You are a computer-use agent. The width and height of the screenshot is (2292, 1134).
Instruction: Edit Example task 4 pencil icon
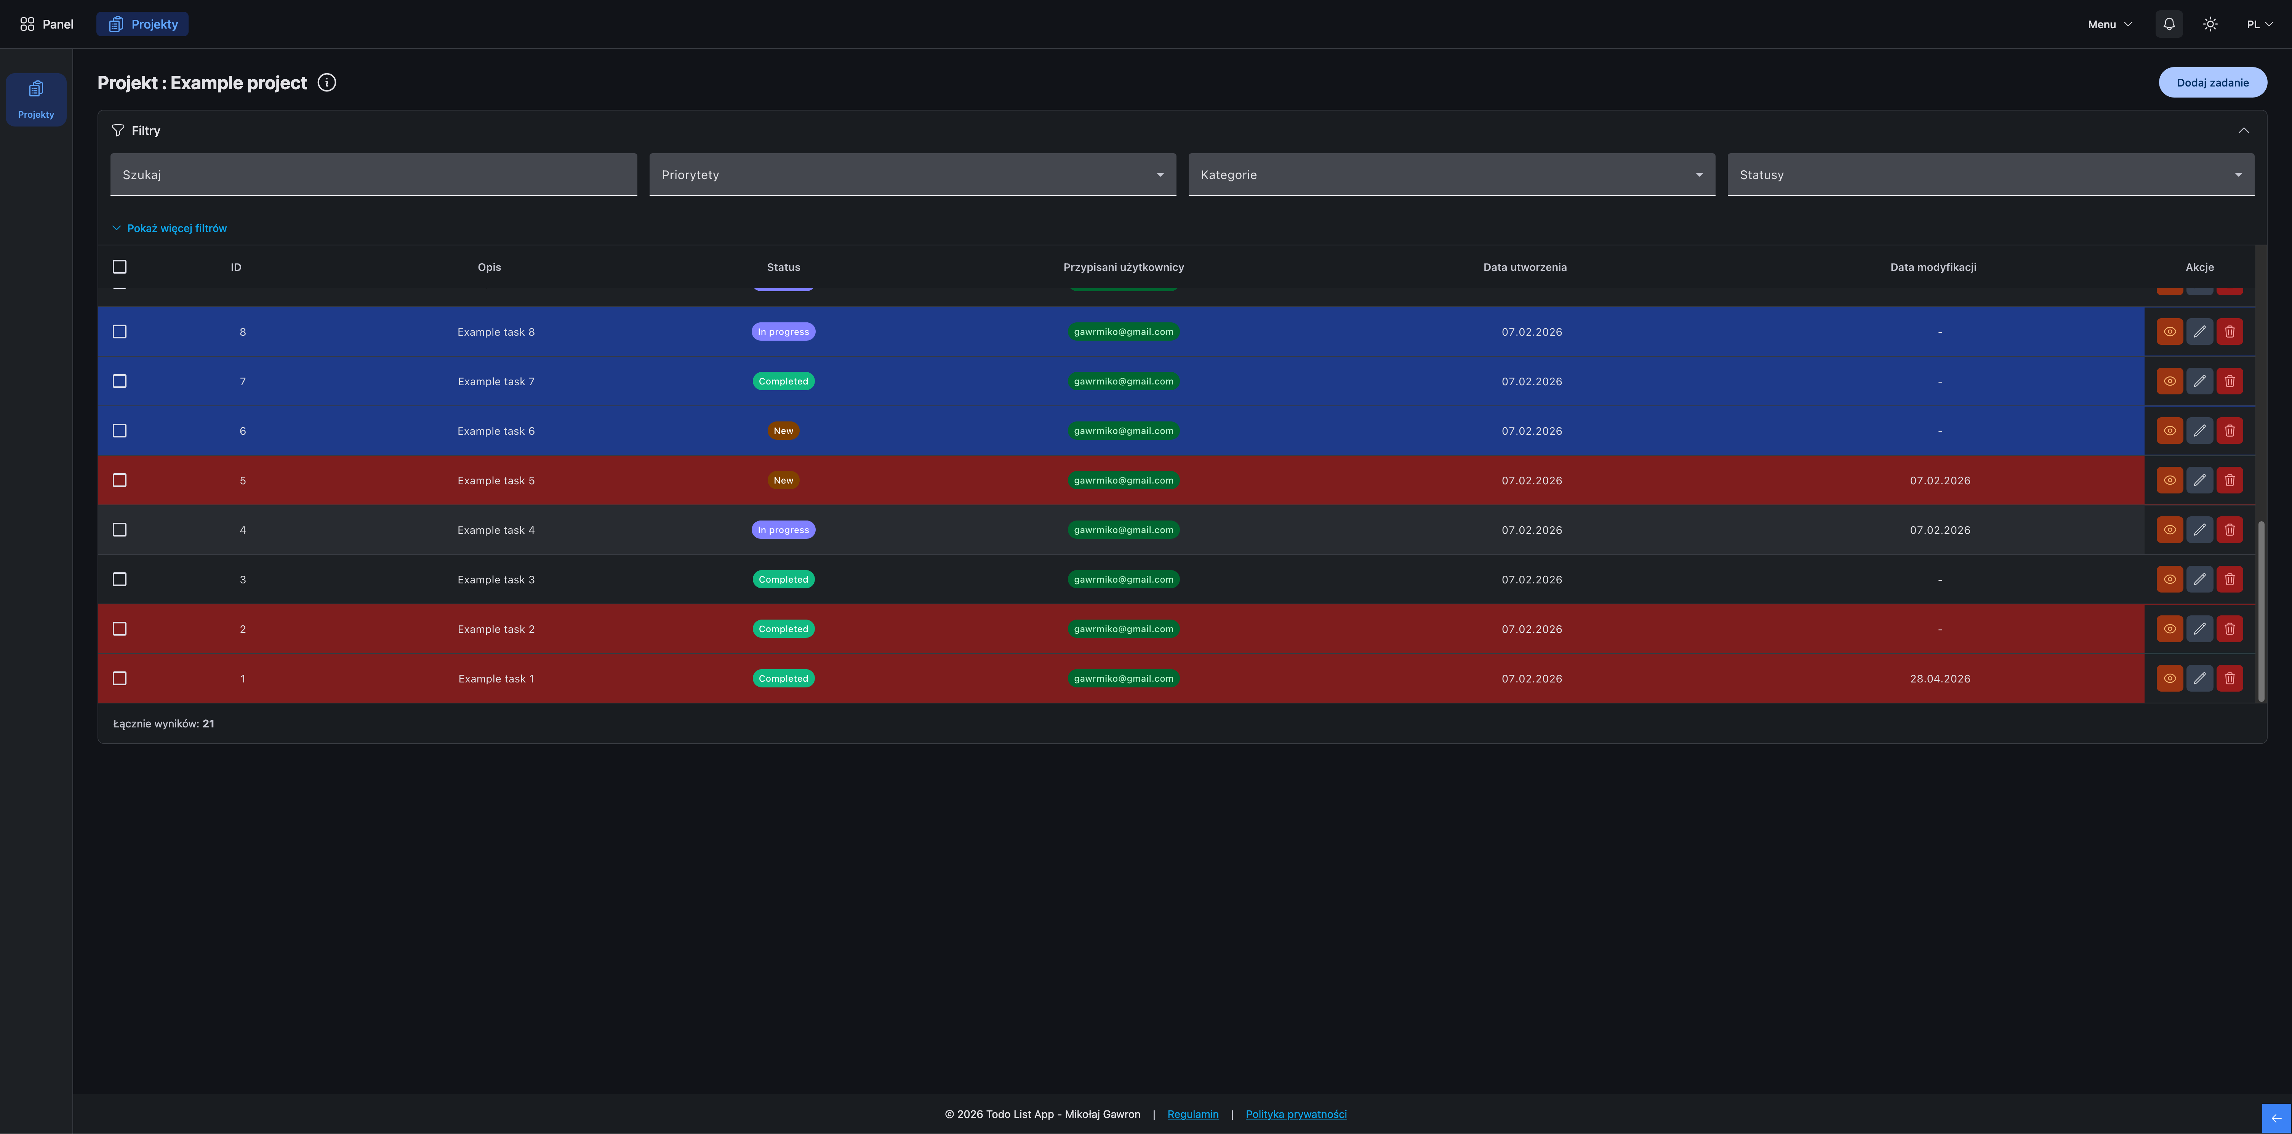(x=2199, y=530)
